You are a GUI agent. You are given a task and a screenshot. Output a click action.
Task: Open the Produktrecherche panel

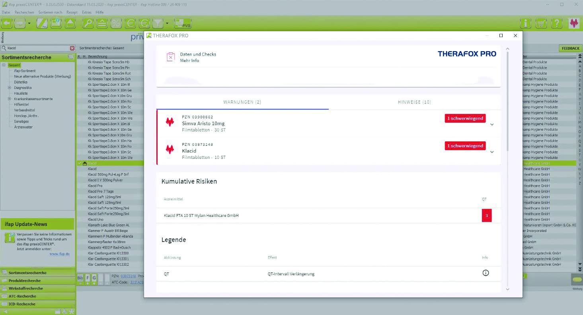[x=38, y=280]
